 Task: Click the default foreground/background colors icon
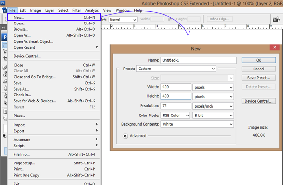pos(4,136)
